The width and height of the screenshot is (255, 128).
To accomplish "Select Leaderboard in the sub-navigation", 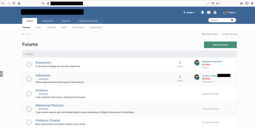I will point(96,27).
